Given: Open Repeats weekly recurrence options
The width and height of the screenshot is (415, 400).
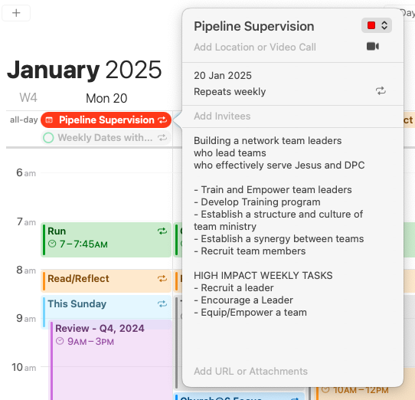Looking at the screenshot, I should (x=230, y=92).
